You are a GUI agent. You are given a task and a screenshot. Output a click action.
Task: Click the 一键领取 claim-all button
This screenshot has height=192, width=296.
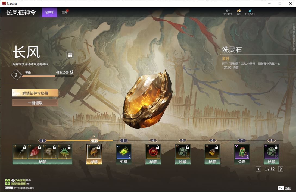35,103
